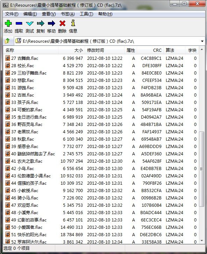Image resolution: width=207 pixels, height=254 pixels.
Task: Click the status bar text 选定 0 个项目
Action: point(16,248)
